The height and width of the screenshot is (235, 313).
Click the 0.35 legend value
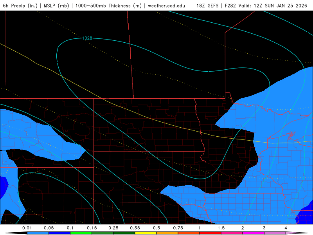(x=135, y=228)
